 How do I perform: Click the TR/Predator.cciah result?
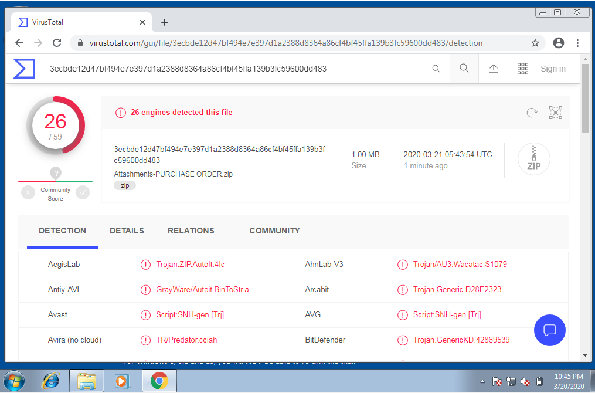[x=186, y=340]
